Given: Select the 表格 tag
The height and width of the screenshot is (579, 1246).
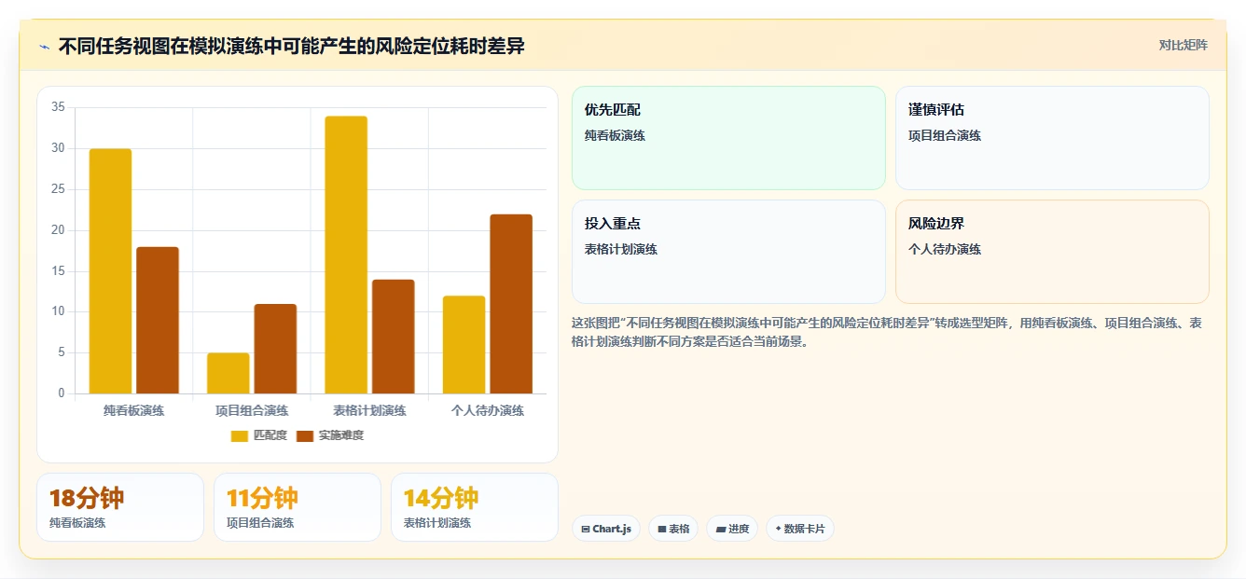Looking at the screenshot, I should pyautogui.click(x=673, y=529).
